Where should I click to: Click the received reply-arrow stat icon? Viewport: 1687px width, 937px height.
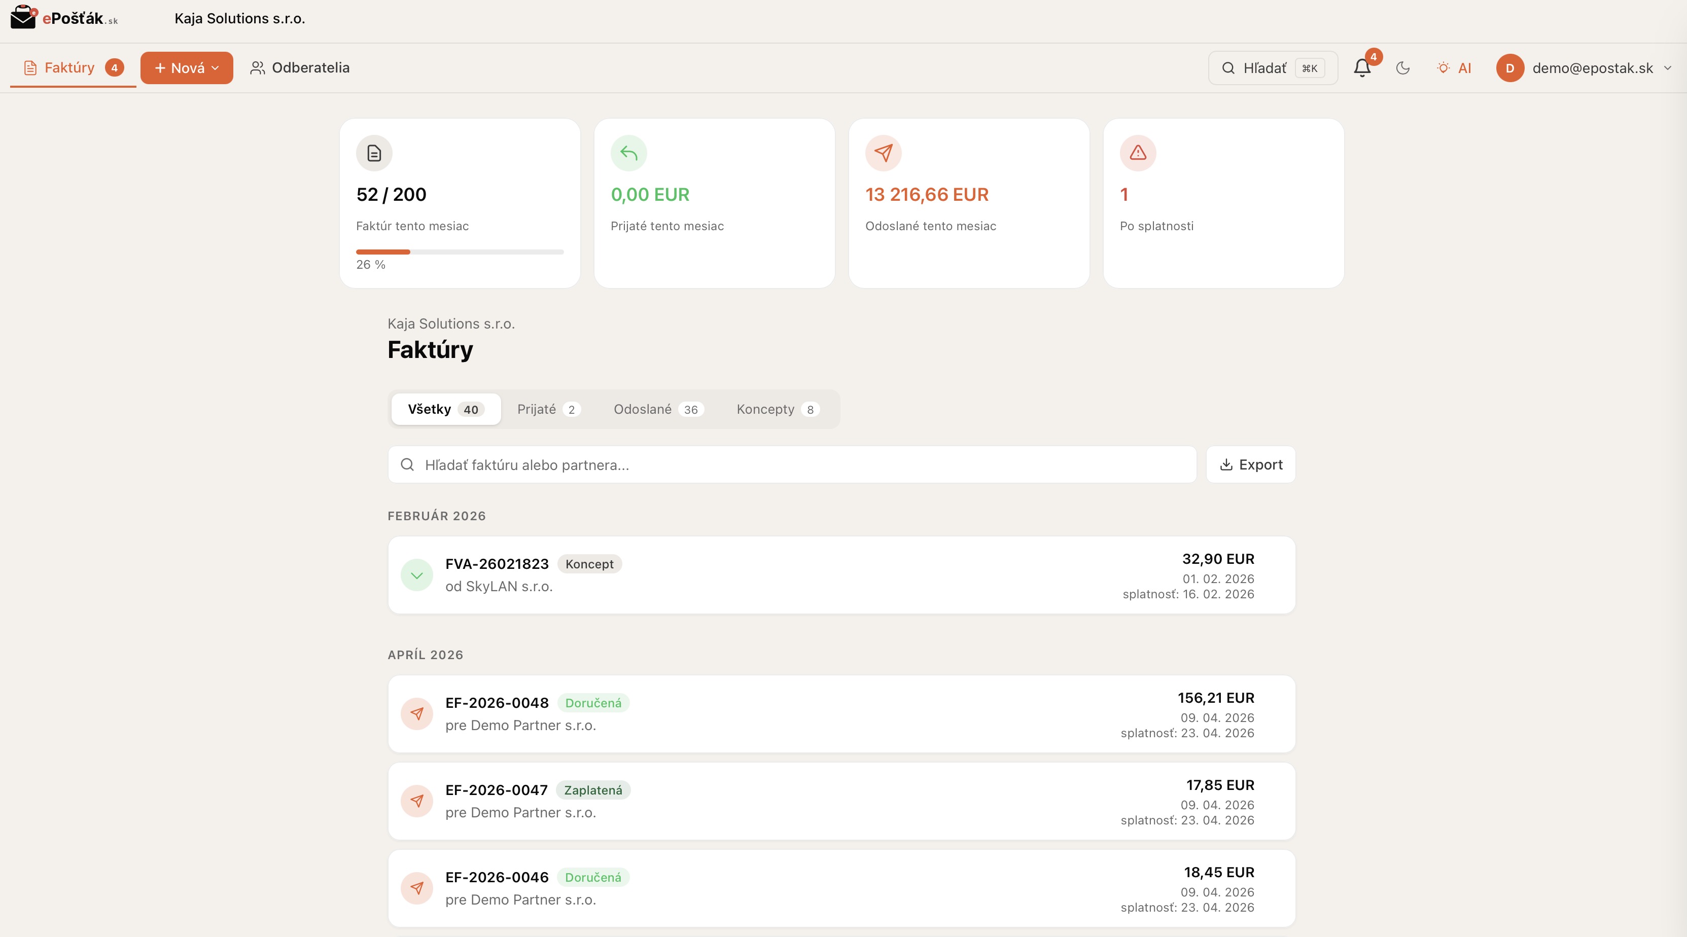tap(629, 153)
